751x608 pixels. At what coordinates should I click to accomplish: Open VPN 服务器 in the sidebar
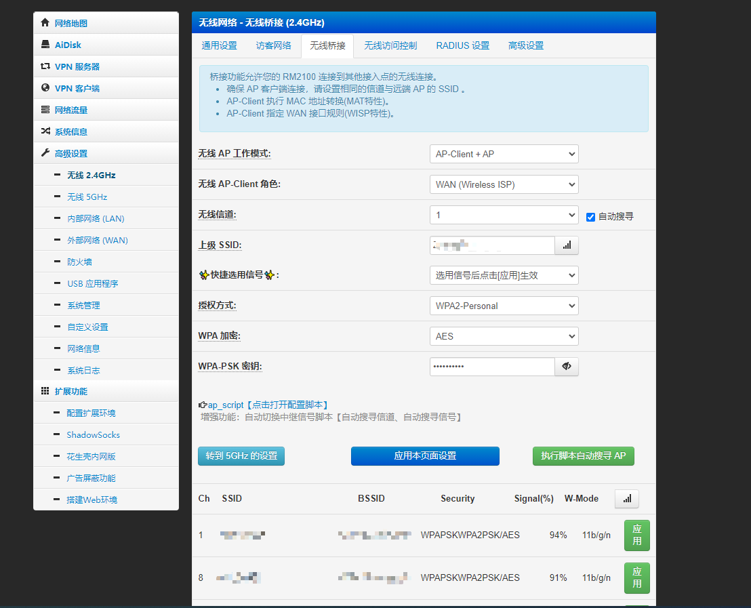(x=77, y=66)
